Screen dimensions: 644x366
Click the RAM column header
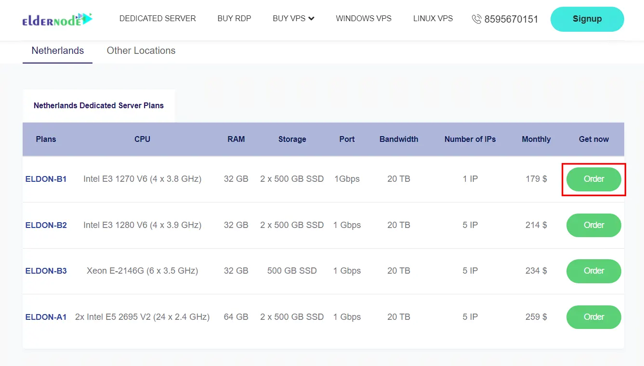pos(236,139)
